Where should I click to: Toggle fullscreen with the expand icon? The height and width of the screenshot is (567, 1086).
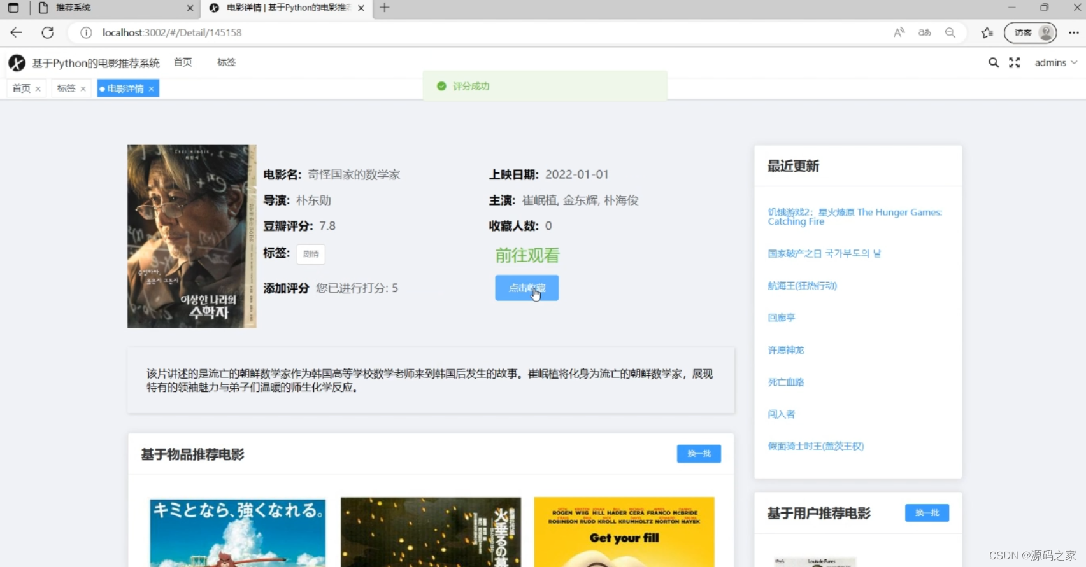pyautogui.click(x=1014, y=62)
